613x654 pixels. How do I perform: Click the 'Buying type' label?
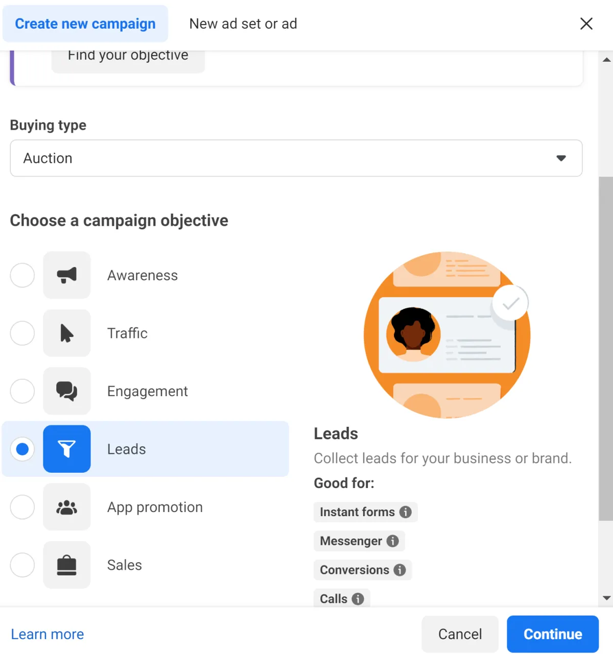pyautogui.click(x=48, y=125)
